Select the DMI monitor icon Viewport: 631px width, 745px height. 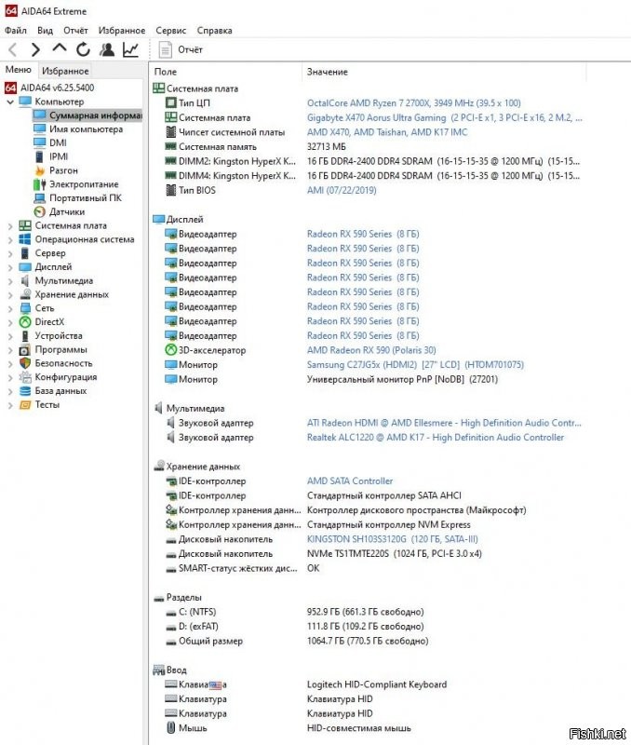point(40,143)
